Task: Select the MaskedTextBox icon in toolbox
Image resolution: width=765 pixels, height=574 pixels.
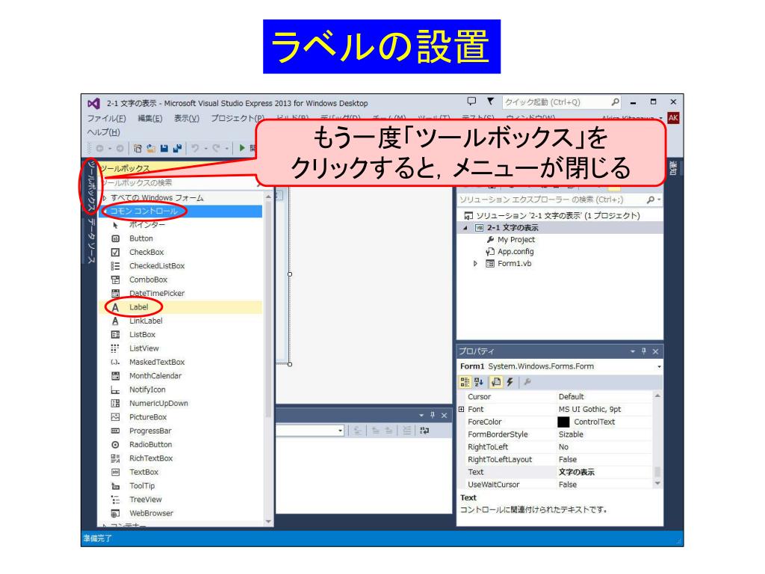Action: click(116, 362)
